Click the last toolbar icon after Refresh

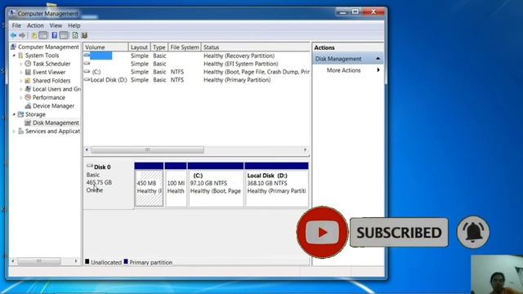[84, 35]
